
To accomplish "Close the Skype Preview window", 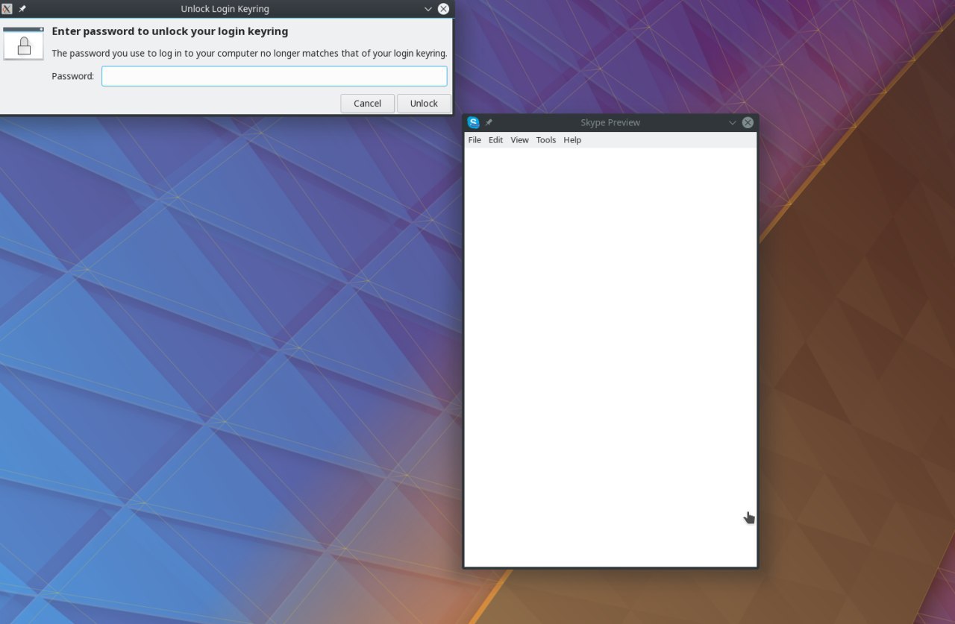I will point(748,122).
